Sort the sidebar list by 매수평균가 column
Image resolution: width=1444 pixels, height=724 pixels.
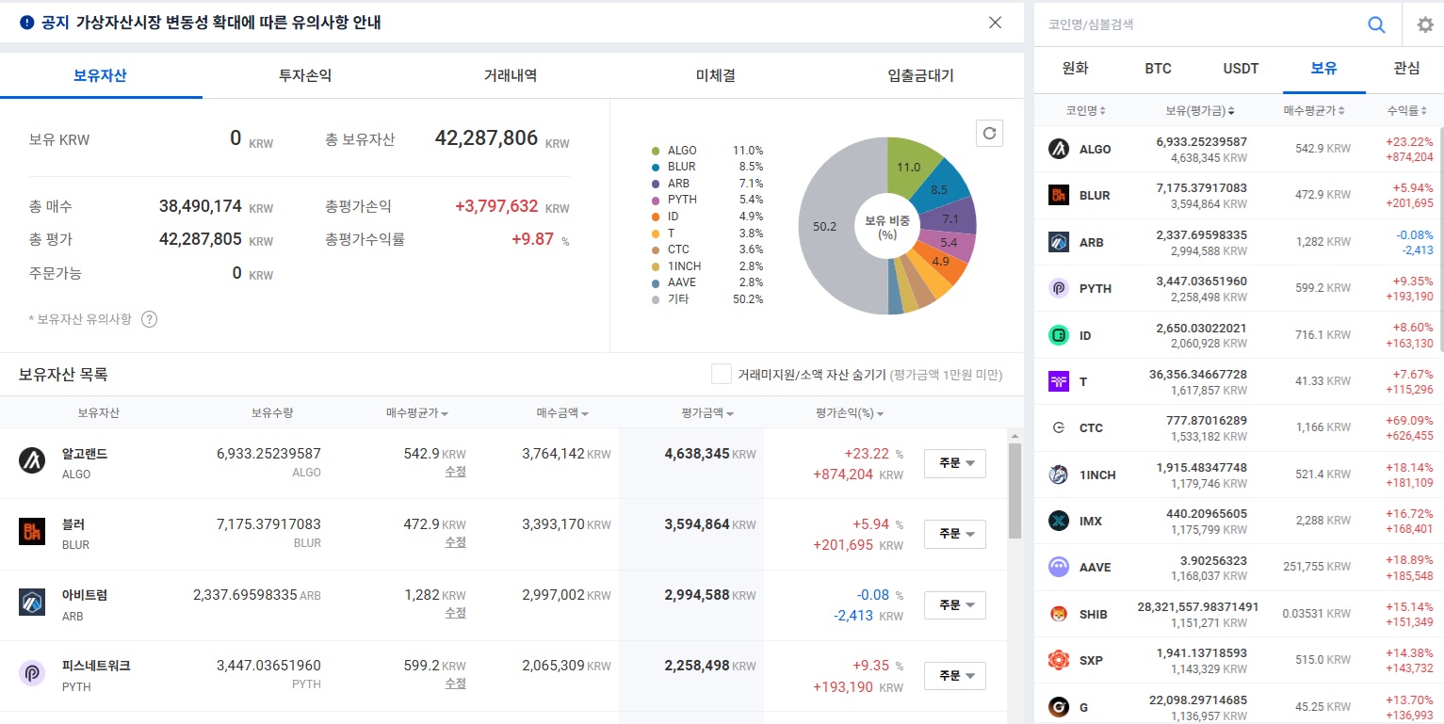tap(1313, 111)
